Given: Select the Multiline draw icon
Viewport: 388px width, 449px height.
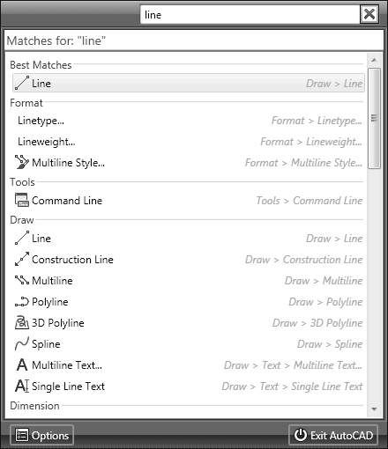Looking at the screenshot, I should (x=22, y=280).
